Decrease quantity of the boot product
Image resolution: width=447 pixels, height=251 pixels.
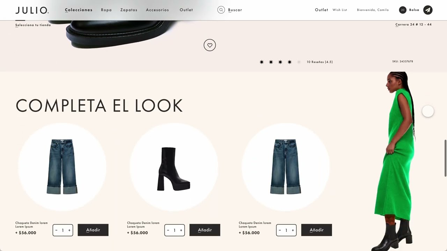click(x=168, y=230)
